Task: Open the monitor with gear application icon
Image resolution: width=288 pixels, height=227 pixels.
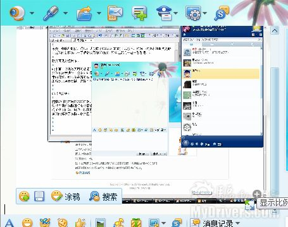Action: pyautogui.click(x=194, y=13)
